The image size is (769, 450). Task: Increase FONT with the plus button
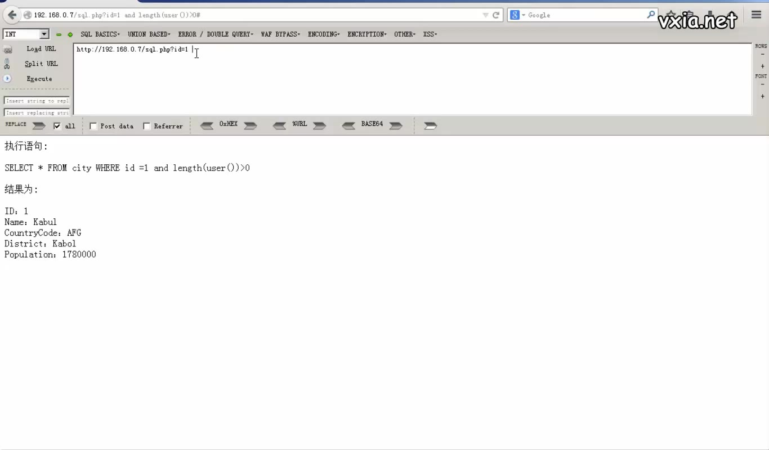763,96
